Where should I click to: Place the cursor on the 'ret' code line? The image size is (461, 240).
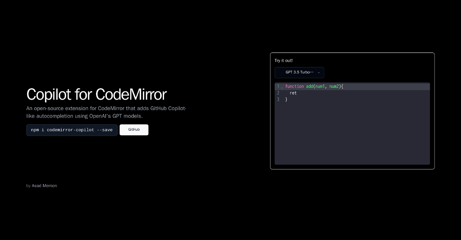click(357, 93)
